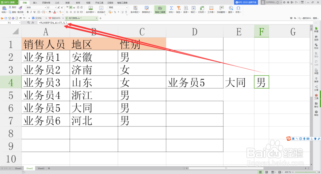The height and width of the screenshot is (174, 321).
Task: Toggle left text alignment
Action: pos(67,12)
